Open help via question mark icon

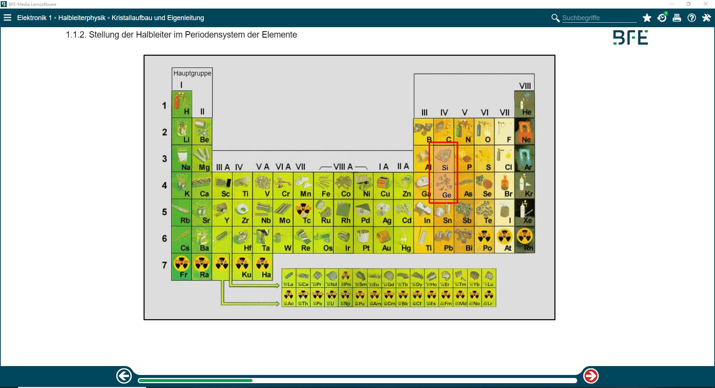click(x=692, y=18)
